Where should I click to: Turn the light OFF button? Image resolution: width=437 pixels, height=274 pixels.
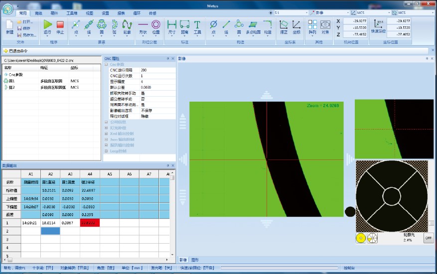click(428, 238)
